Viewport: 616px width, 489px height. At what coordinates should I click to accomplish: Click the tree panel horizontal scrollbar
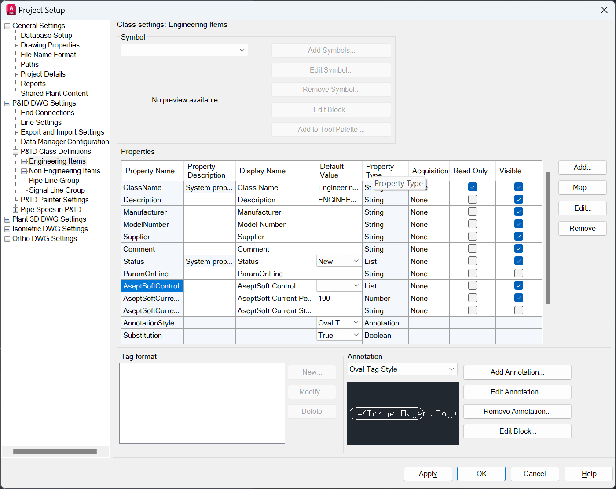pos(55,452)
